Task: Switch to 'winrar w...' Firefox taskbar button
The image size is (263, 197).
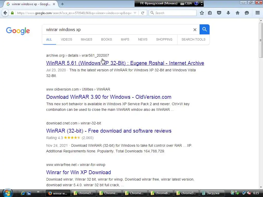Action: click(58, 193)
